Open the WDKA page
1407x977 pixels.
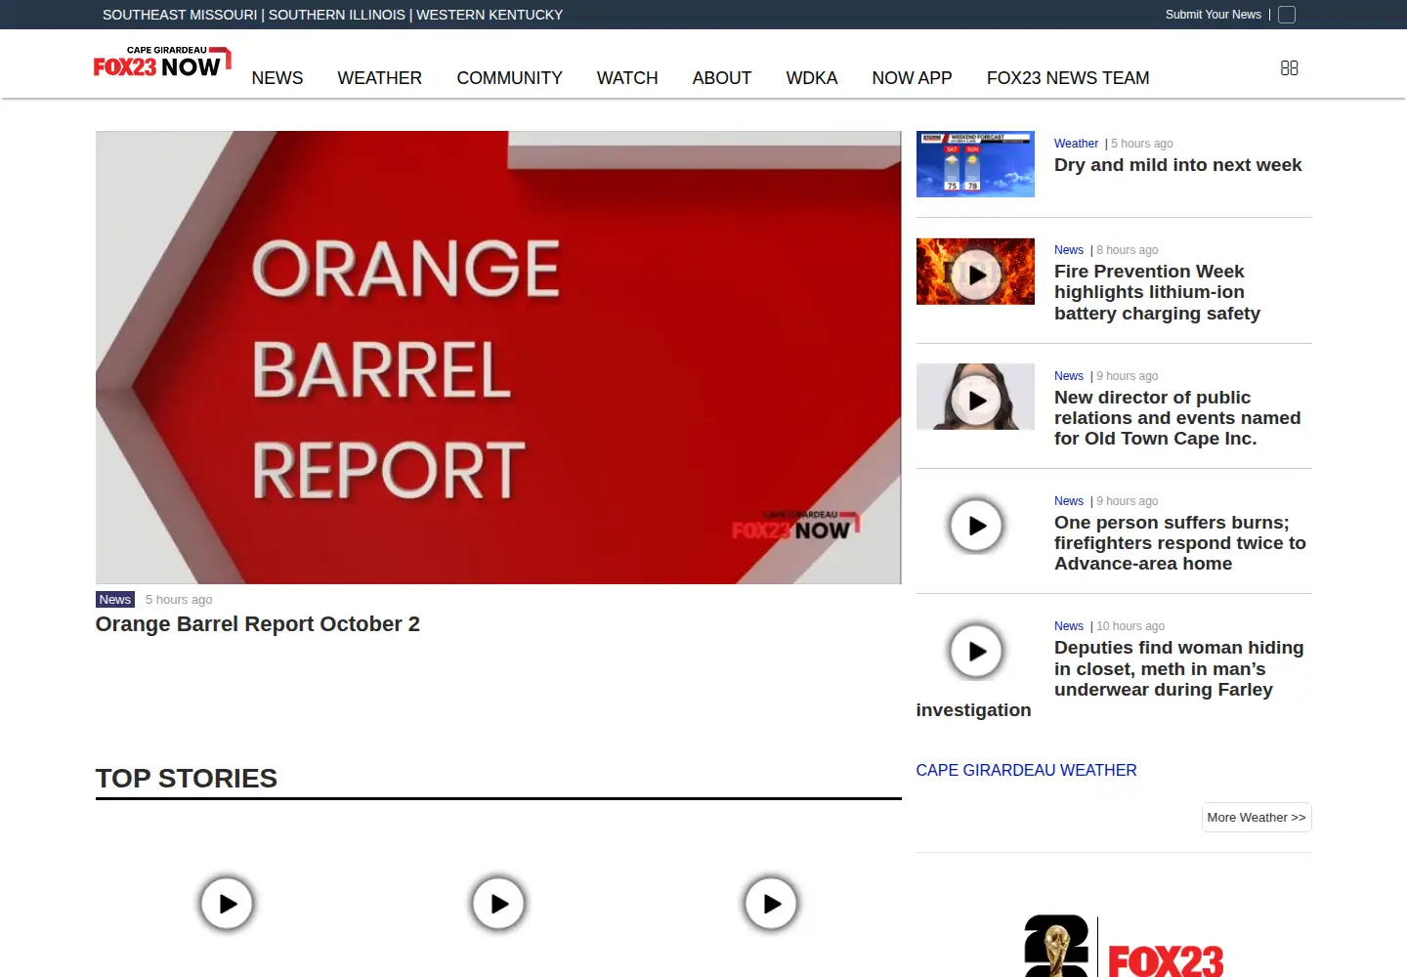click(812, 78)
